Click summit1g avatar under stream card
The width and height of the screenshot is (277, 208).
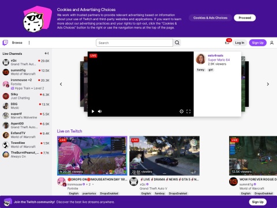233,181
